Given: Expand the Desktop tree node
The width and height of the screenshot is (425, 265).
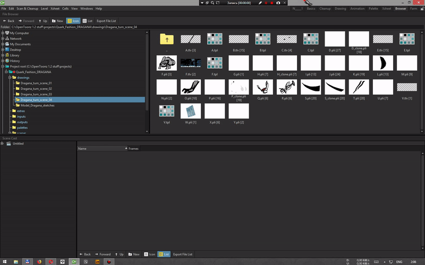Looking at the screenshot, I should point(3,49).
